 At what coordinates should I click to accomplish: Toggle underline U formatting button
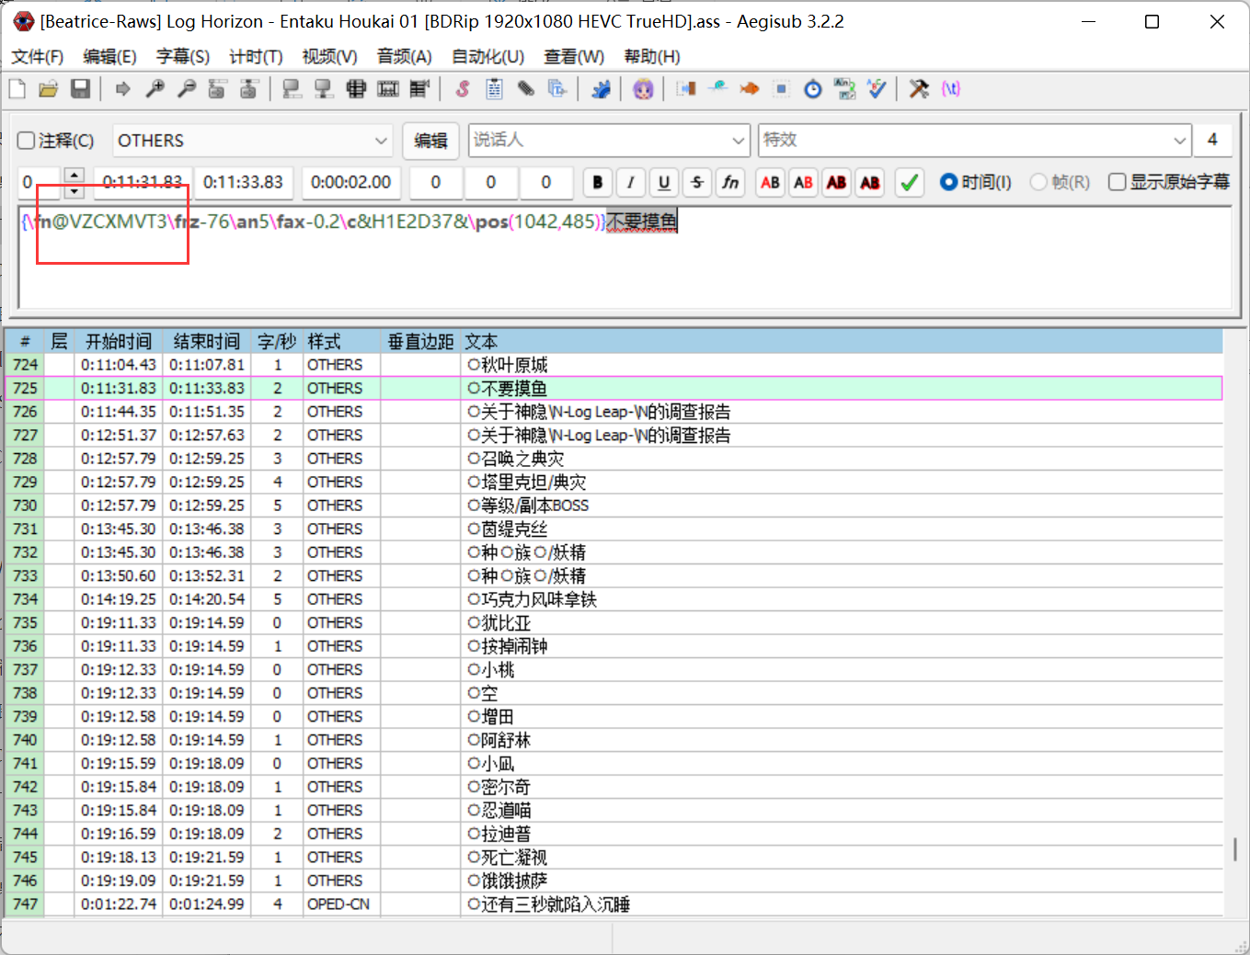(x=664, y=182)
